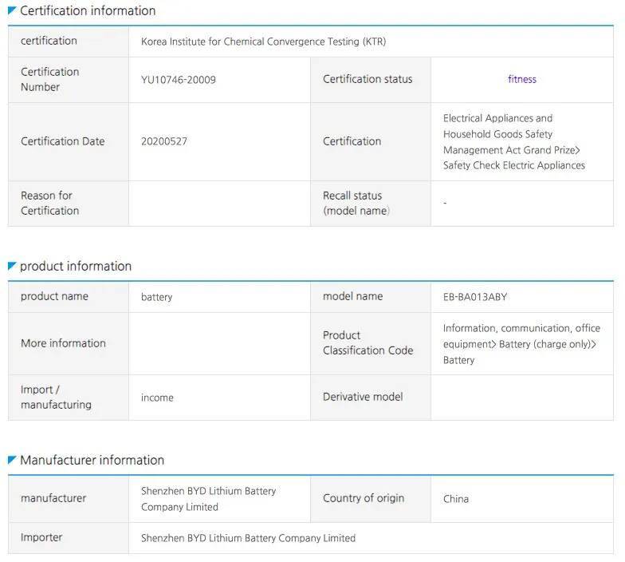Screen dimensions: 625x562
Task: Click the Country of origin value China
Action: pyautogui.click(x=456, y=499)
